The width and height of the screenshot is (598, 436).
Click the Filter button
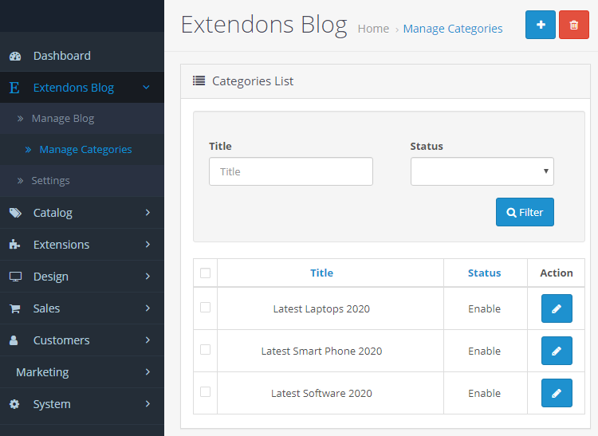point(525,212)
